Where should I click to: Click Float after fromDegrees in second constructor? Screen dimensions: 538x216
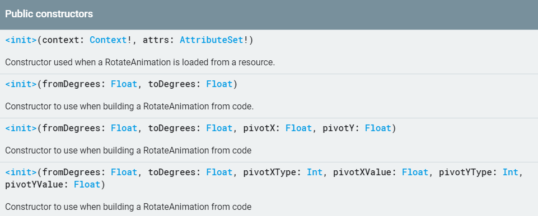(x=124, y=84)
